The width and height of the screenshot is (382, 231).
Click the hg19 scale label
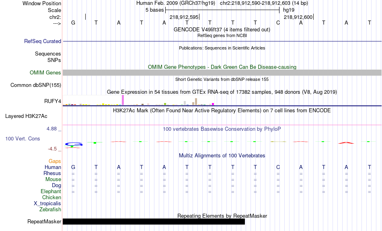(289, 10)
